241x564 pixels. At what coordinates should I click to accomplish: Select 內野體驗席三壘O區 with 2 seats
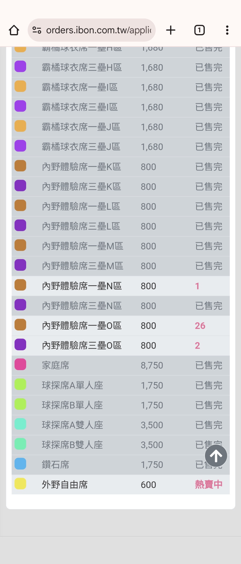pos(121,346)
